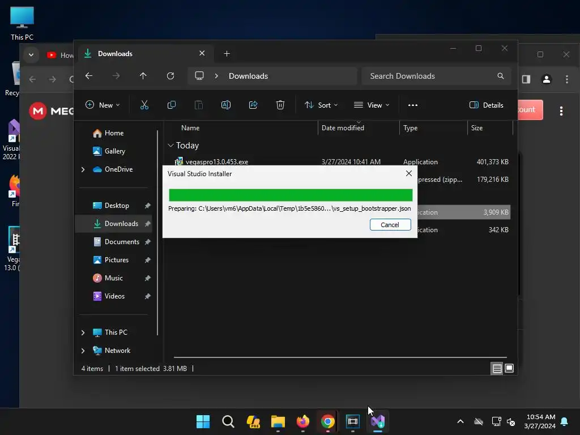Open OneDrive in navigation pane
580x435 pixels.
tap(118, 169)
